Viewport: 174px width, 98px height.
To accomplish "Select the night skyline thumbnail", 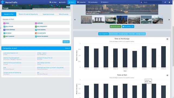I will click(x=122, y=20).
